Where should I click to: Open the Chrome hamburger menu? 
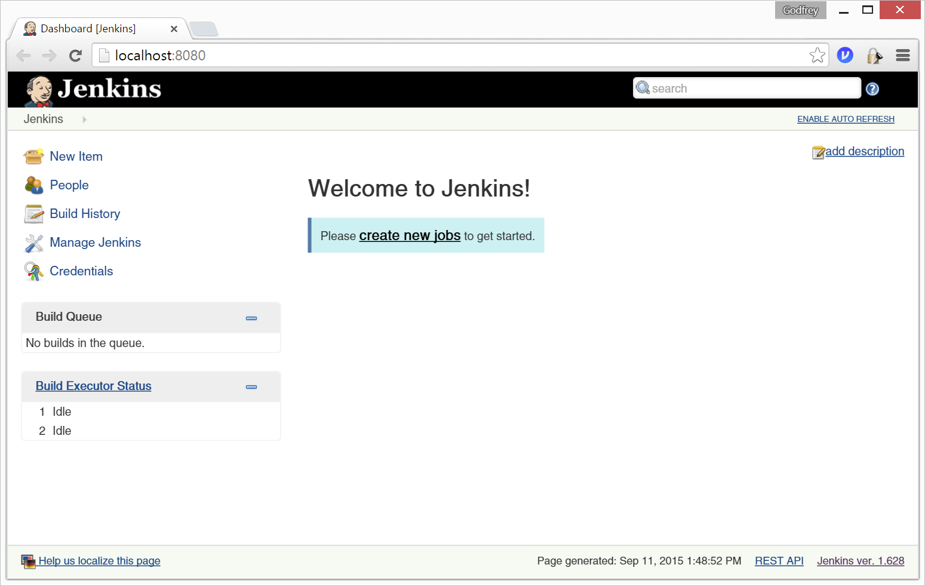pyautogui.click(x=903, y=56)
